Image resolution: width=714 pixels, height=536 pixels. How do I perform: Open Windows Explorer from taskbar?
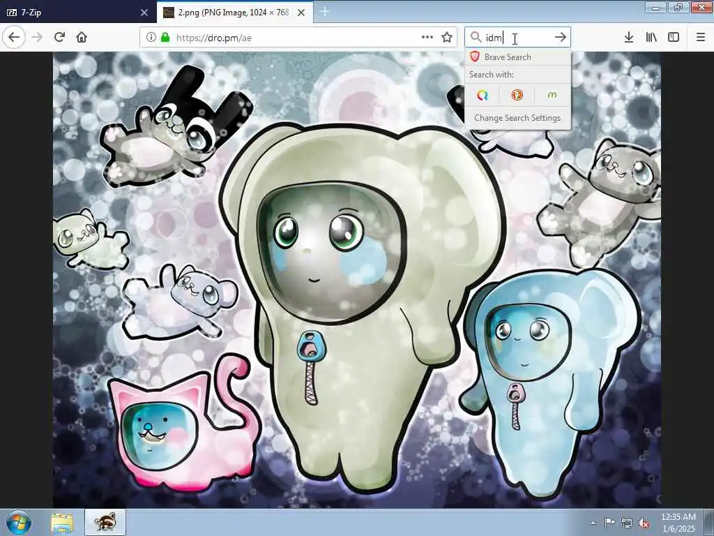[x=62, y=522]
